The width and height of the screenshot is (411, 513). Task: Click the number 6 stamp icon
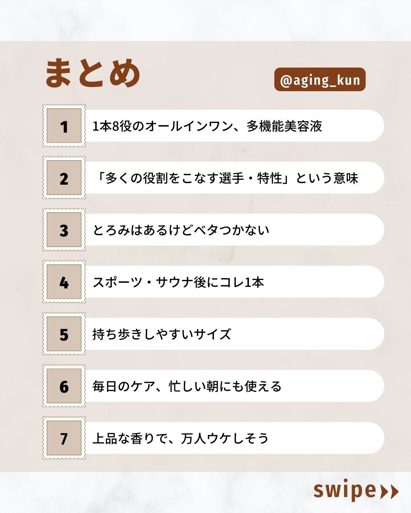point(64,386)
